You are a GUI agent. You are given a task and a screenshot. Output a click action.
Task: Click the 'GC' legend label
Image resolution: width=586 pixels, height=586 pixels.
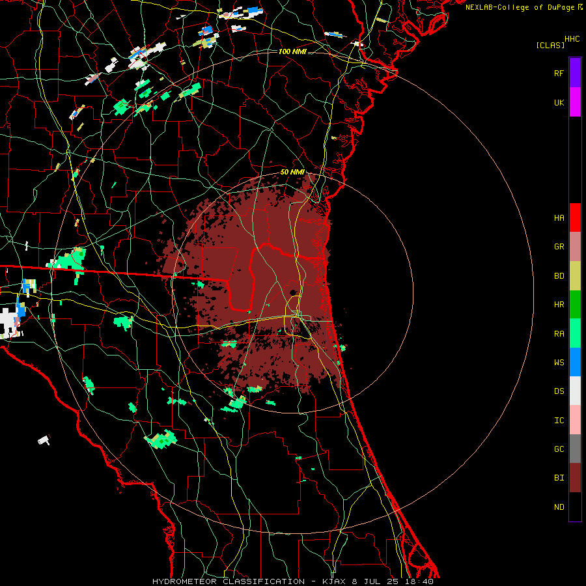click(x=559, y=449)
